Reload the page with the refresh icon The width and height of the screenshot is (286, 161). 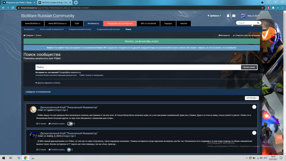point(13,8)
